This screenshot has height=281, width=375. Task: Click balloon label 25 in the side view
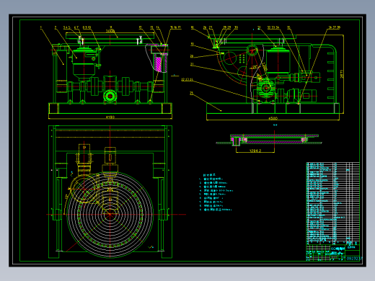191,93
